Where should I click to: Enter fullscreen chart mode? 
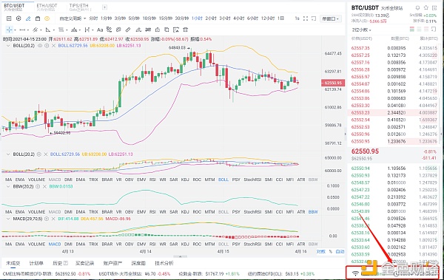(305, 18)
